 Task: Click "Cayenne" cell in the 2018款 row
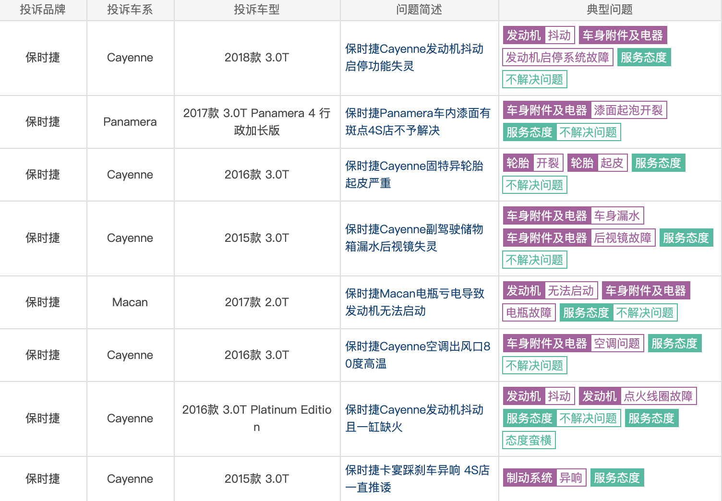pos(130,58)
